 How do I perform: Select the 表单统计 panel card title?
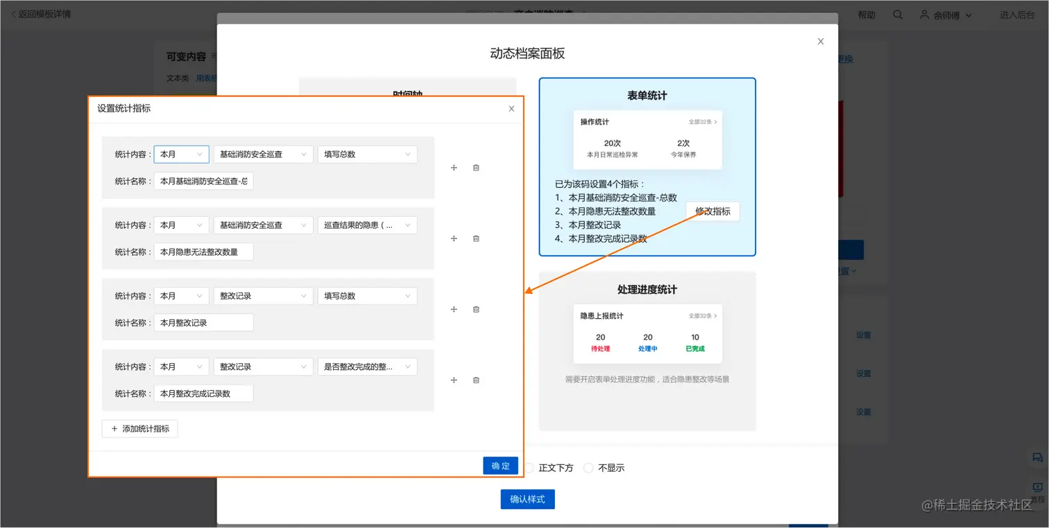647,96
